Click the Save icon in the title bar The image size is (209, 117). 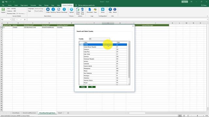[x=3, y=2]
